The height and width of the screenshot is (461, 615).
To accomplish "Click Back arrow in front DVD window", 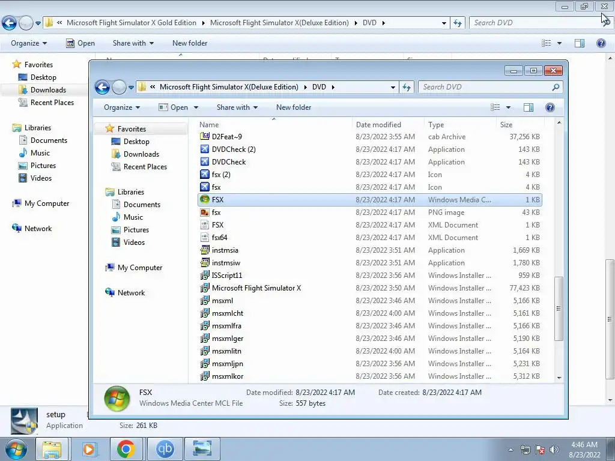I will [102, 87].
